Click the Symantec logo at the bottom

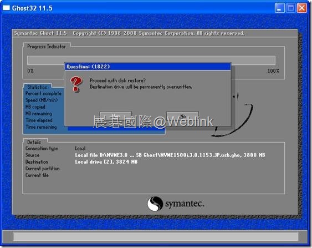click(x=176, y=204)
